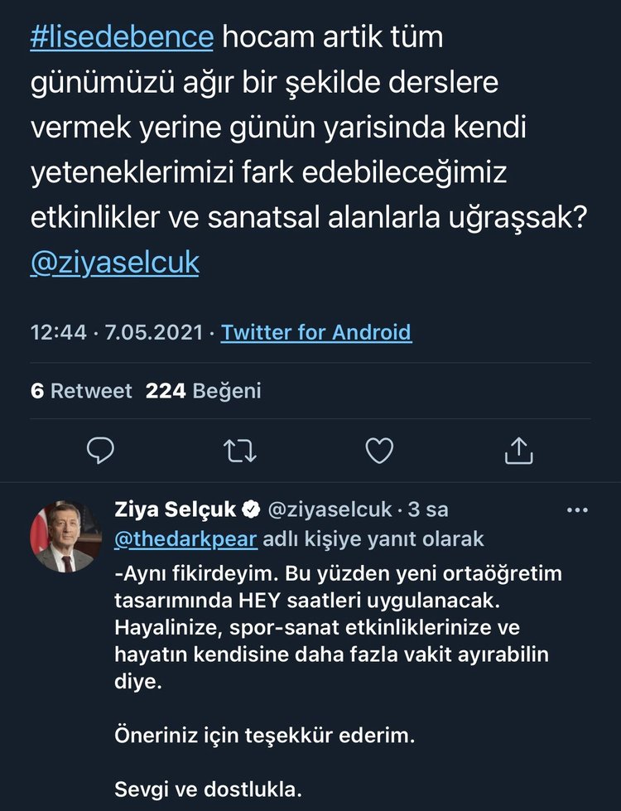Open the Twitter for Android source link

(315, 333)
